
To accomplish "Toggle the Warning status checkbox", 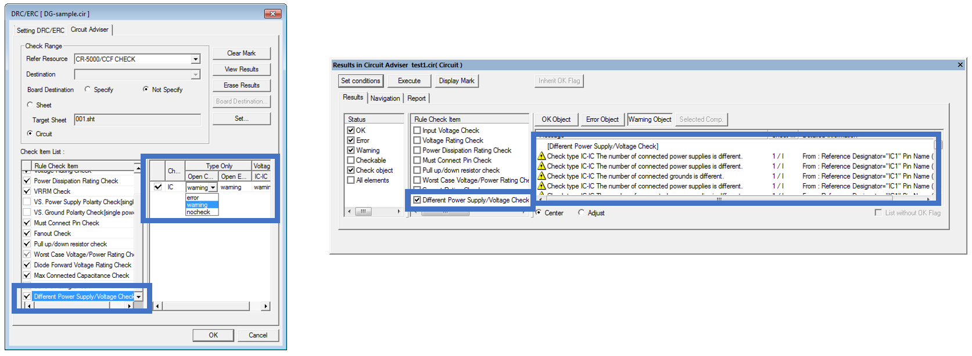I will pos(351,150).
